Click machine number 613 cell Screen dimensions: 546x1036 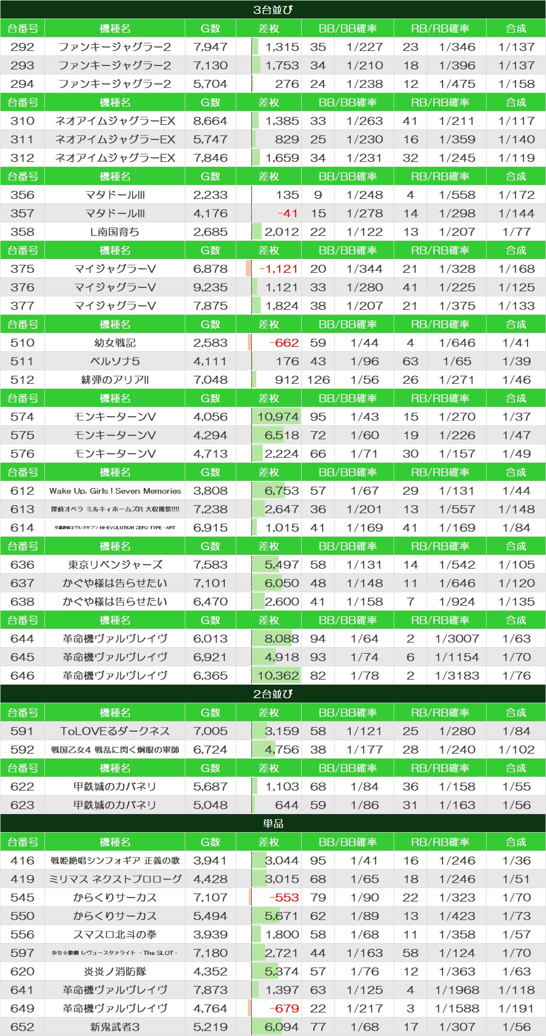22,509
